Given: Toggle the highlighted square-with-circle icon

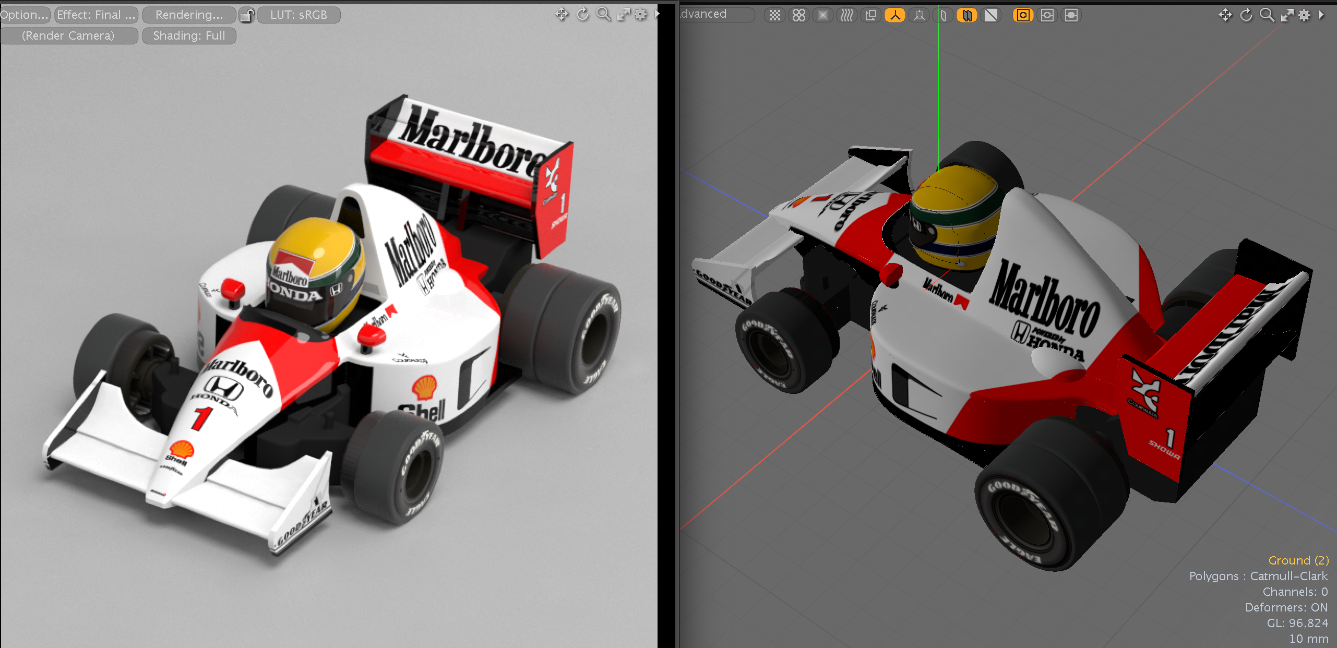Looking at the screenshot, I should pos(1023,15).
